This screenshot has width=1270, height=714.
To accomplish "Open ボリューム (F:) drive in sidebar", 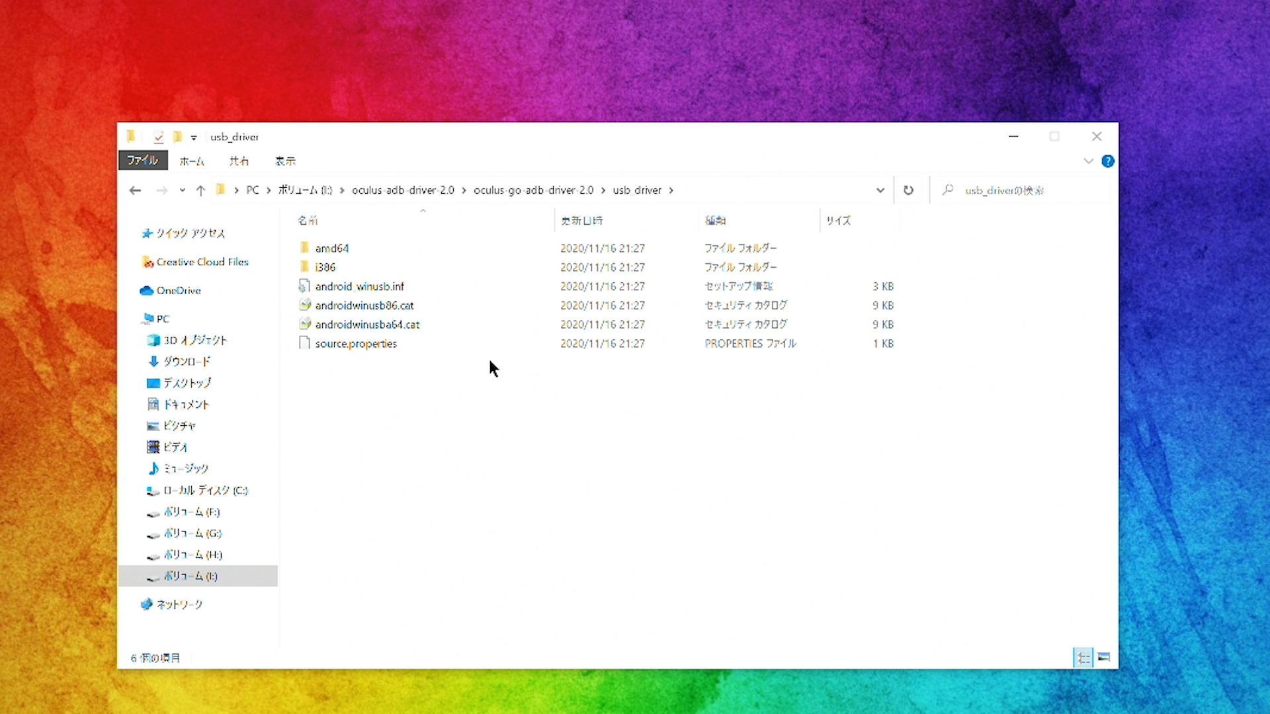I will [x=192, y=512].
